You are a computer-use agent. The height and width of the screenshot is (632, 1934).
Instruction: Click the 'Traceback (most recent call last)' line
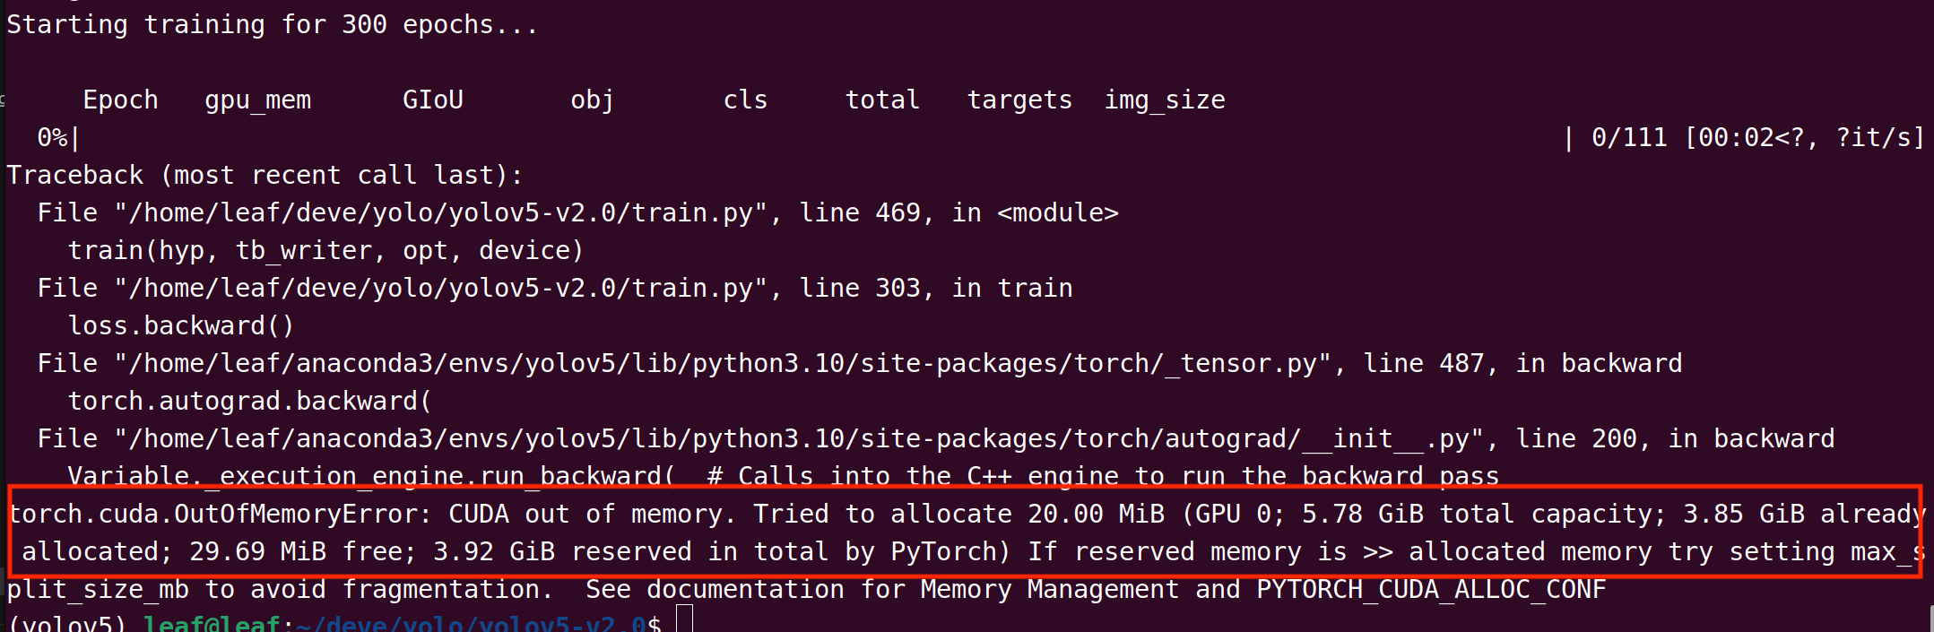click(265, 176)
